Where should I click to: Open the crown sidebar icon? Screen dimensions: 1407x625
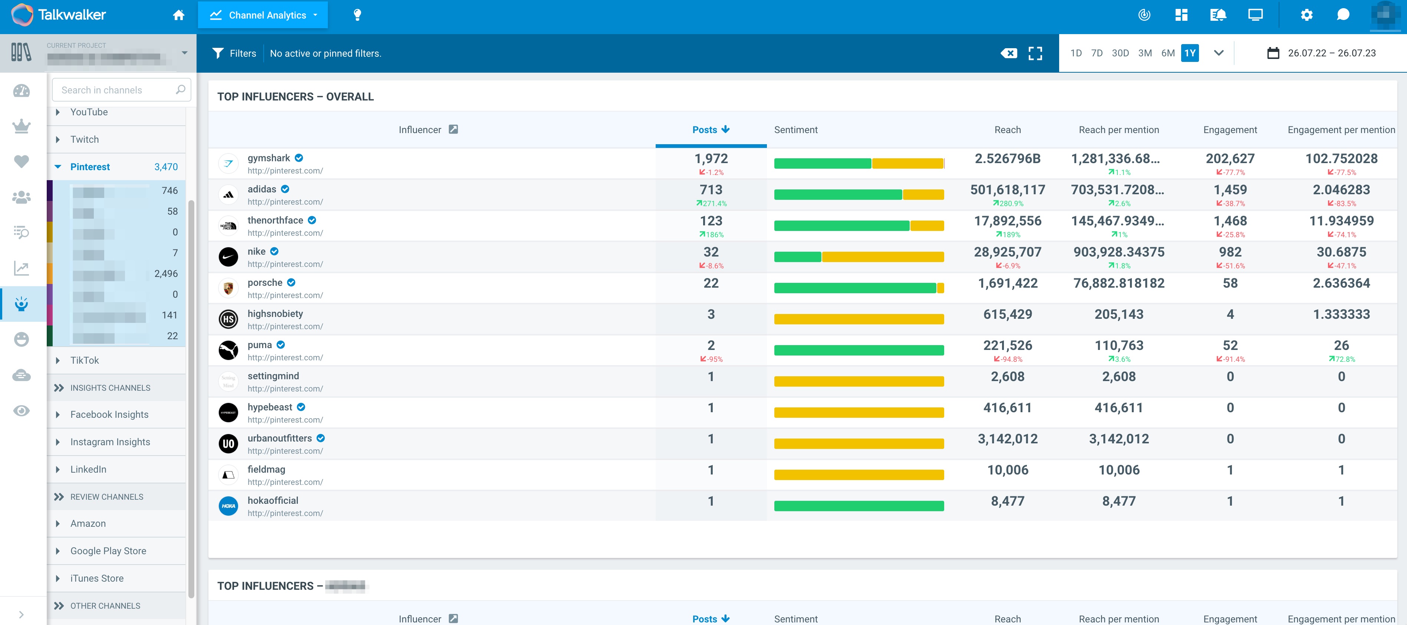tap(21, 126)
